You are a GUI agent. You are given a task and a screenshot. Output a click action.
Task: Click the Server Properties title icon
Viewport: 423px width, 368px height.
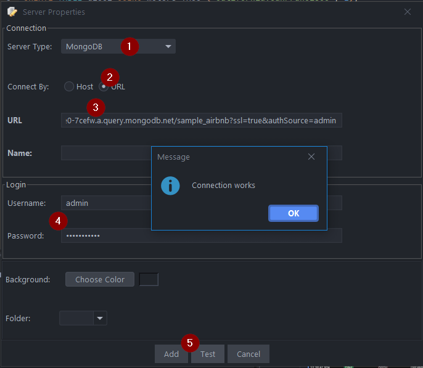12,12
